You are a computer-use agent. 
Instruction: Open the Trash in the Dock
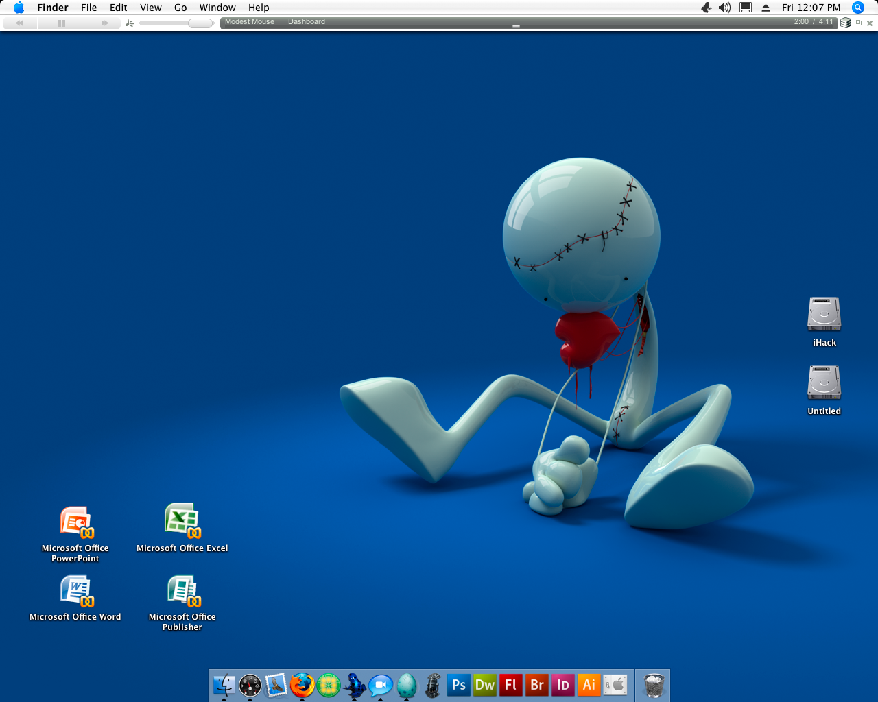click(654, 685)
